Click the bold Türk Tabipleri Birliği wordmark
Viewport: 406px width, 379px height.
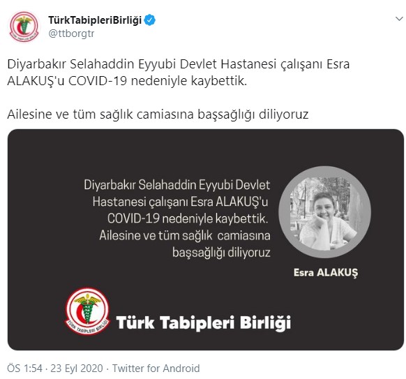point(204,322)
